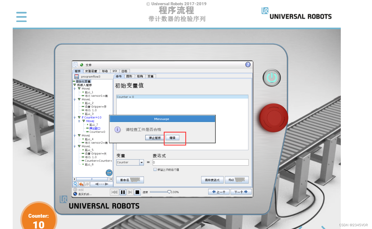Screen dimensions: 372x229
Task: Open the hamburger menu at top left
Action: click(x=21, y=17)
